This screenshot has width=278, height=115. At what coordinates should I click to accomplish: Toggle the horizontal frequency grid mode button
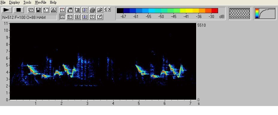point(70,17)
